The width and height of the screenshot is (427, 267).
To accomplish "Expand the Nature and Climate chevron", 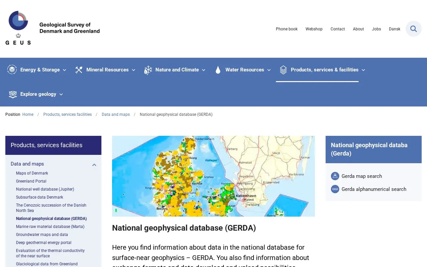I will pyautogui.click(x=203, y=70).
